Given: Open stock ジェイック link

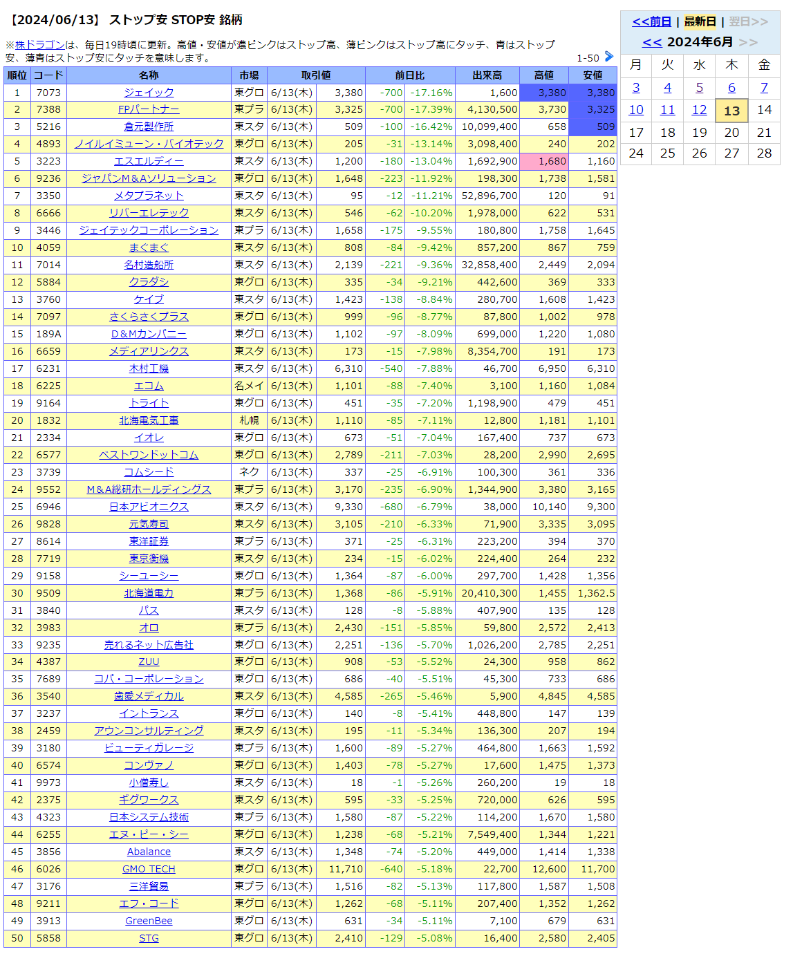Looking at the screenshot, I should tap(149, 93).
